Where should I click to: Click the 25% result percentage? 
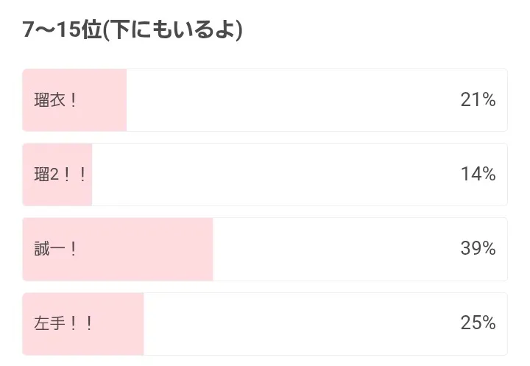click(x=478, y=323)
